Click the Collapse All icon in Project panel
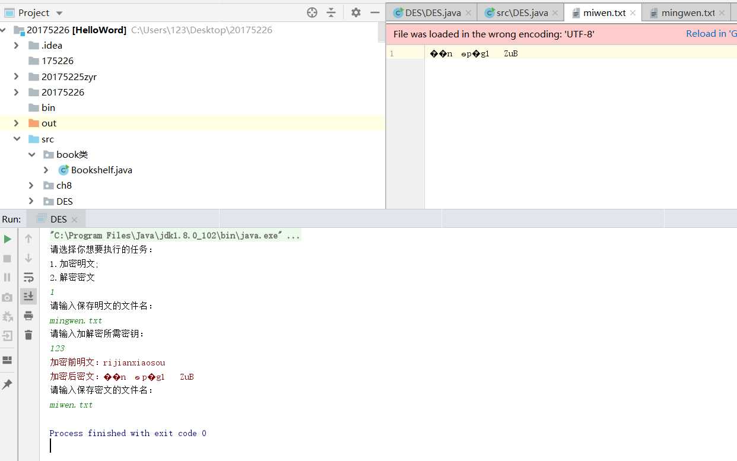The height and width of the screenshot is (461, 737). (x=331, y=12)
